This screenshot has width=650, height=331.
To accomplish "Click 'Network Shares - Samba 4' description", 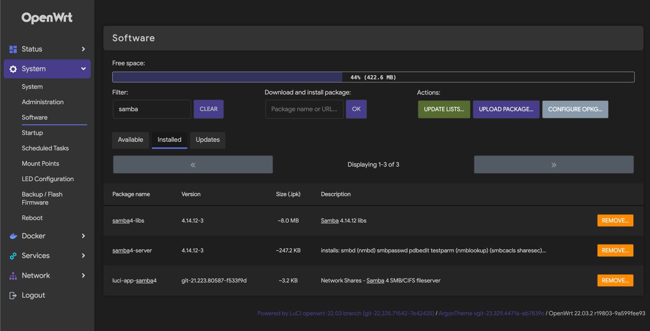I will [x=381, y=280].
